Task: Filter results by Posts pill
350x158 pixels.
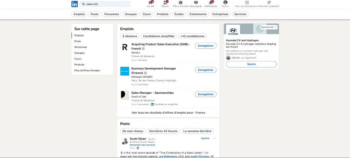Action: (94, 14)
